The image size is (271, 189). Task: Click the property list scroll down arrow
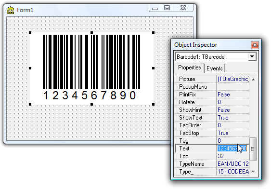tap(253, 172)
